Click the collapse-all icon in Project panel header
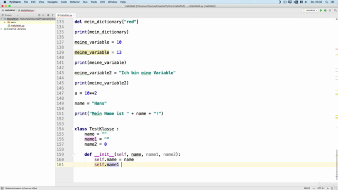 43,15
